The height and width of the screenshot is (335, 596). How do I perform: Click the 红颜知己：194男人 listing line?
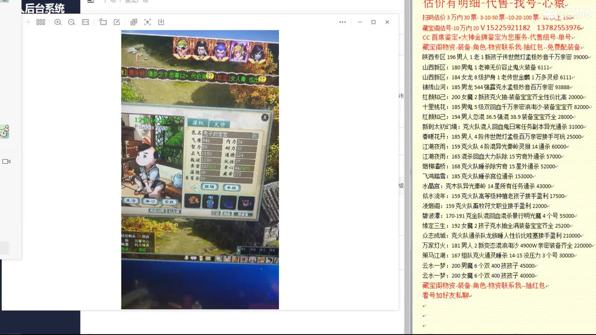(498, 117)
